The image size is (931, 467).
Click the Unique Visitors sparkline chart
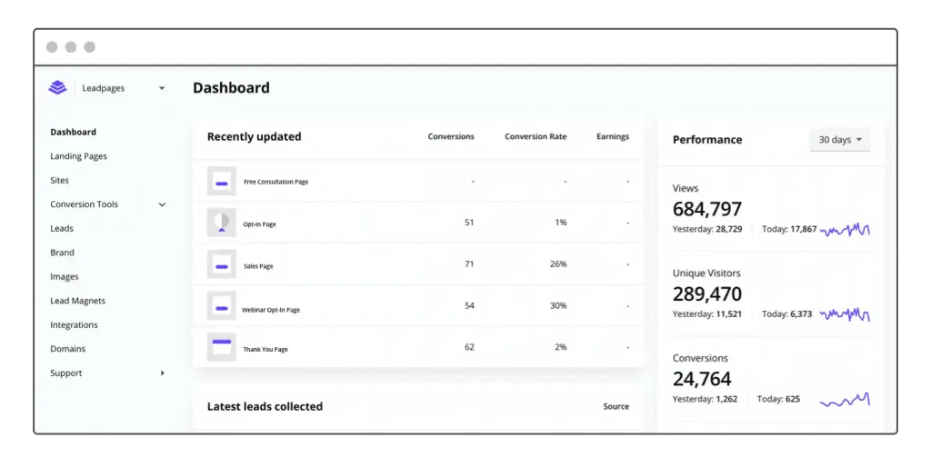[845, 314]
